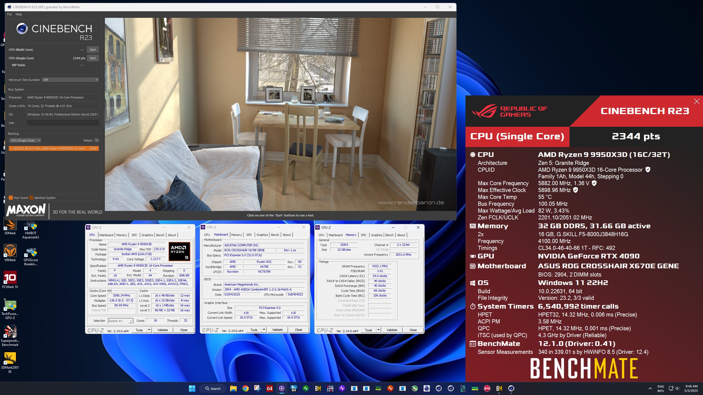This screenshot has height=395, width=703.
Task: Open Cinebench Help menu
Action: tap(19, 14)
